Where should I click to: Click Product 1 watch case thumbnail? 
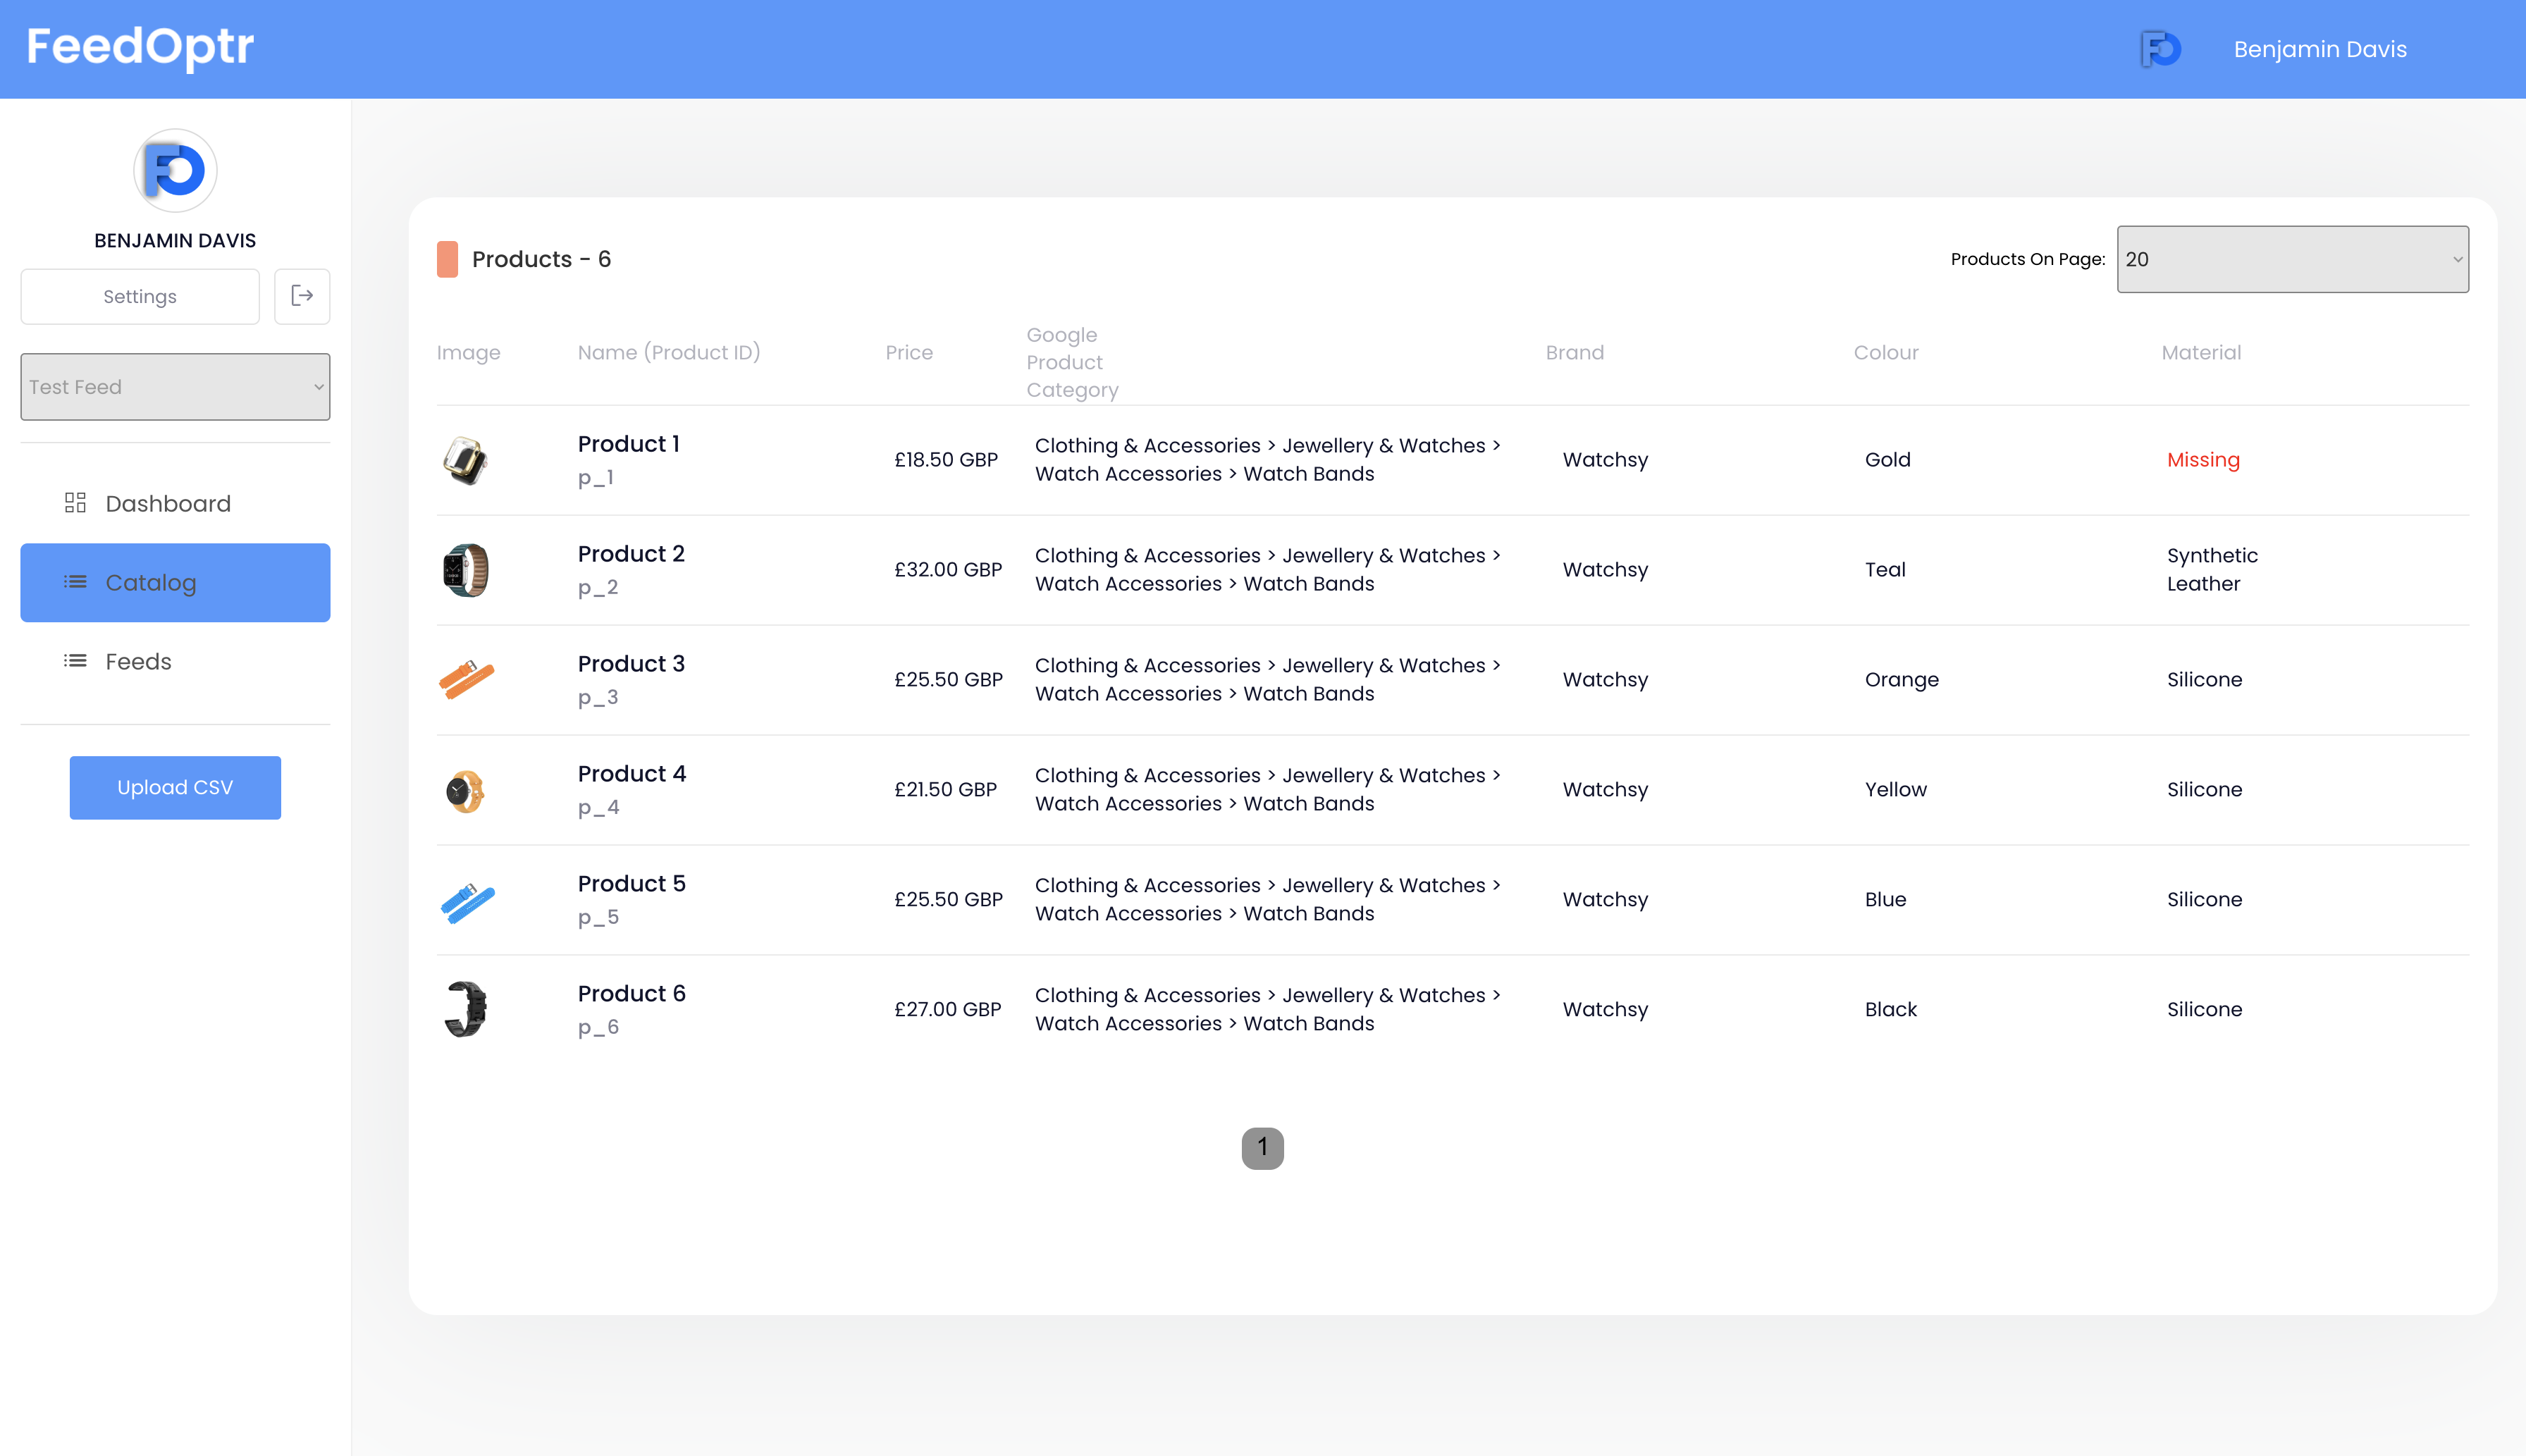click(x=466, y=460)
